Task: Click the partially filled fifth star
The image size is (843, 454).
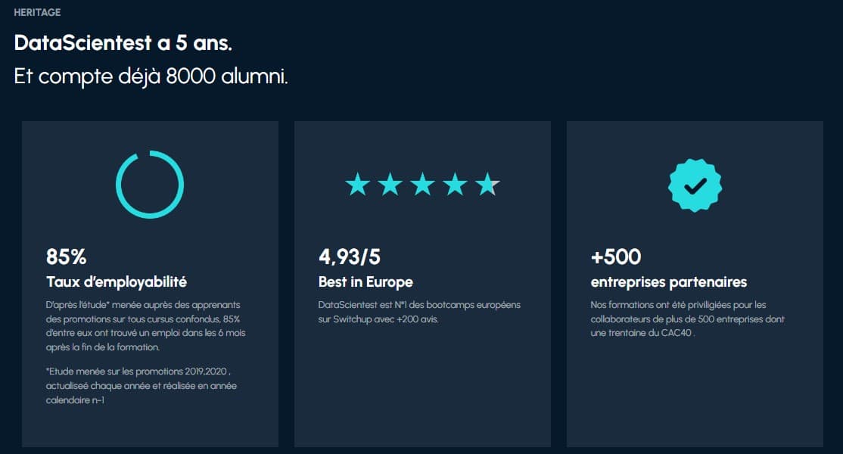Action: (487, 185)
